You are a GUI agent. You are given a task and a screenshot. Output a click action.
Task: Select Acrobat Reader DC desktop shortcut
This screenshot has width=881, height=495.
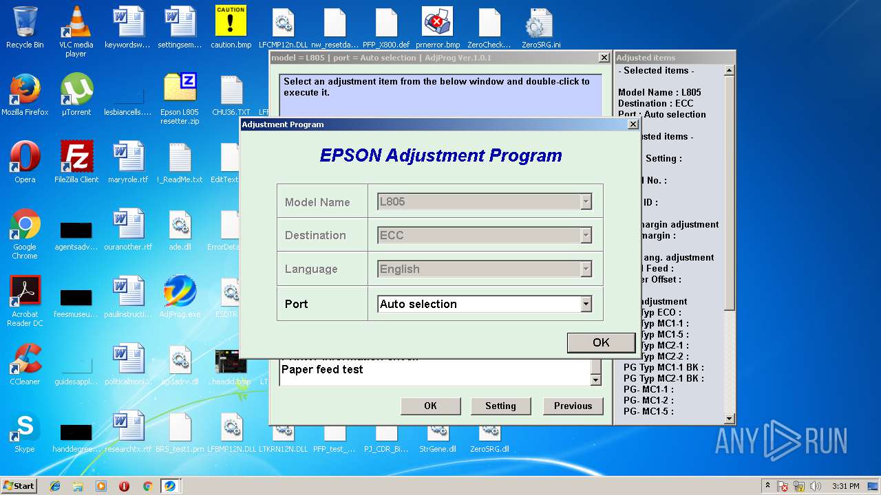pos(25,301)
